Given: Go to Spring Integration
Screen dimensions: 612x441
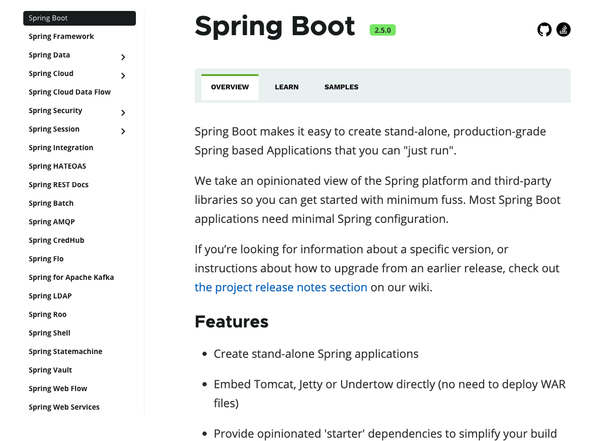Looking at the screenshot, I should click(x=61, y=148).
